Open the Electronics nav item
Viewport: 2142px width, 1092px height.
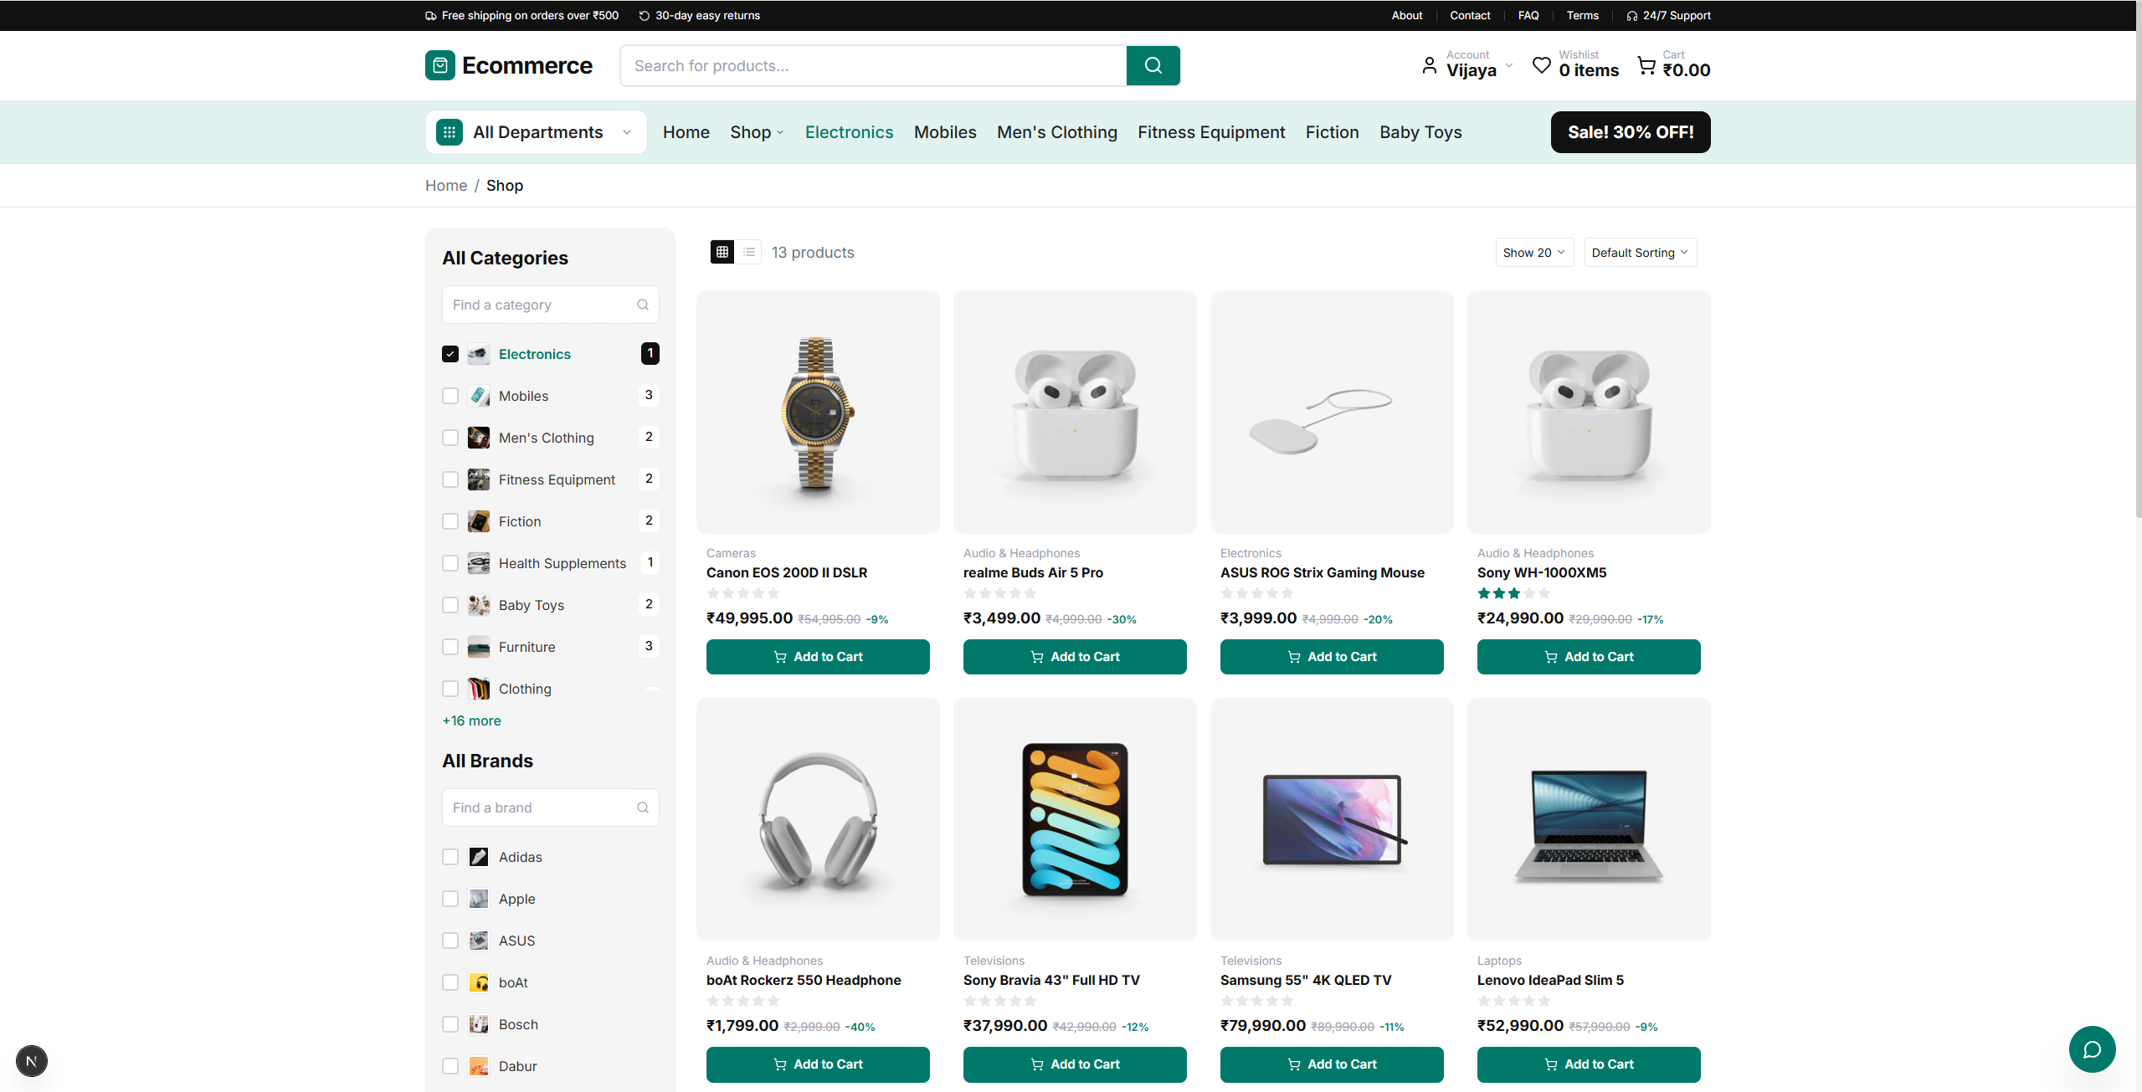tap(849, 132)
